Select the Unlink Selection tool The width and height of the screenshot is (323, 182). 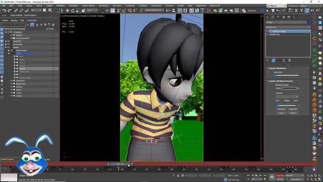click(x=21, y=10)
